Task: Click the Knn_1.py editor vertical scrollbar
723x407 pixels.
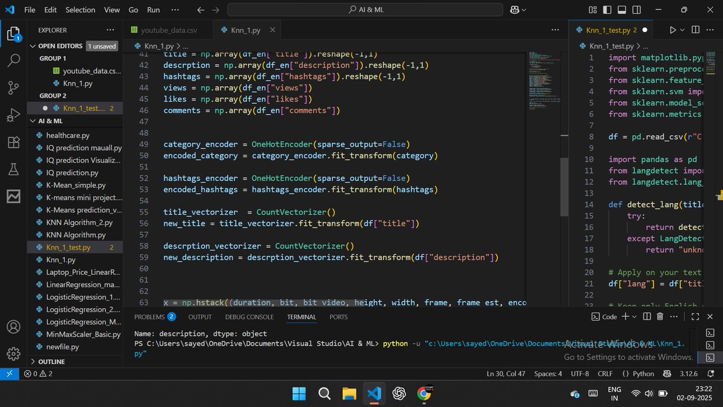Action: click(564, 187)
